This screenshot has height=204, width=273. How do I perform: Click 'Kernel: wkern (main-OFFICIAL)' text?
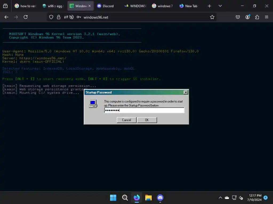click(x=33, y=62)
